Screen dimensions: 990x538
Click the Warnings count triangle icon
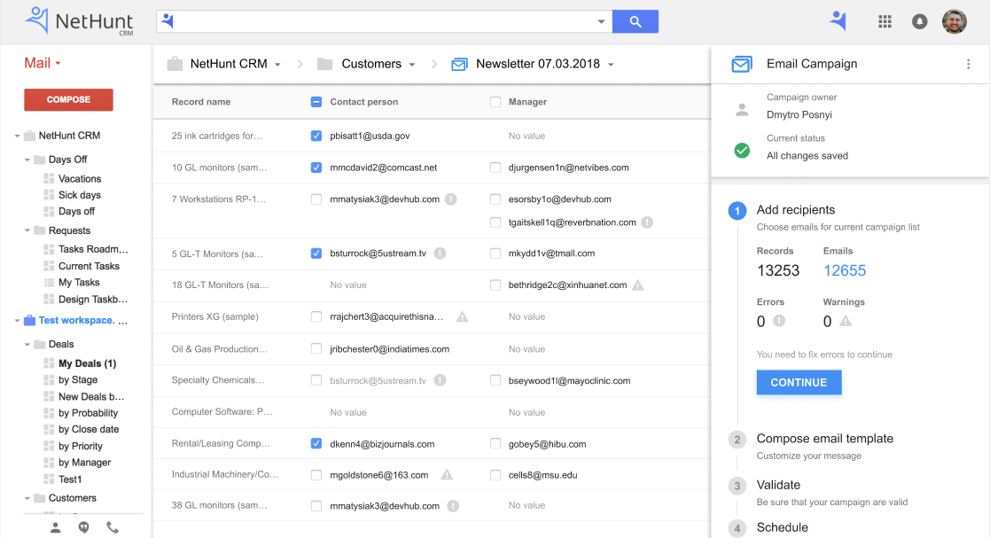846,321
